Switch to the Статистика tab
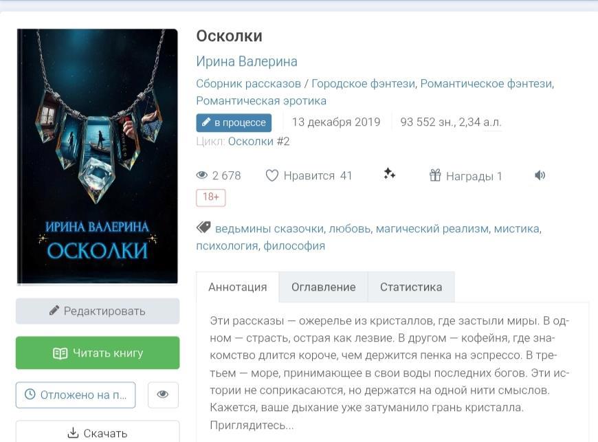Screen dimensions: 598x442 (x=411, y=287)
